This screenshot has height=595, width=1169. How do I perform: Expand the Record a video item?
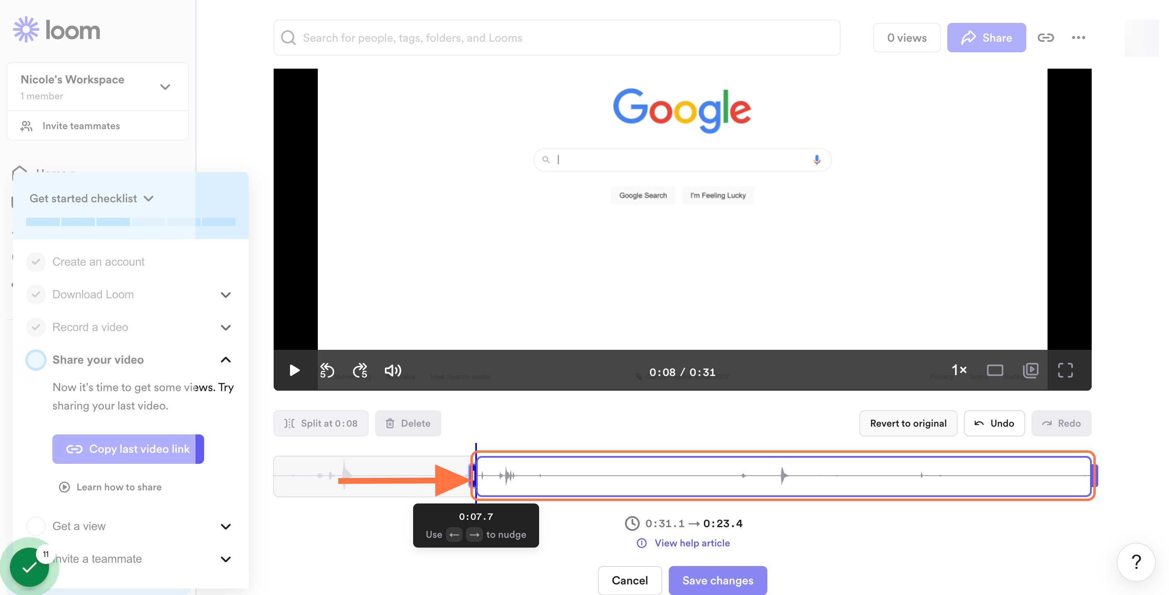tap(225, 327)
